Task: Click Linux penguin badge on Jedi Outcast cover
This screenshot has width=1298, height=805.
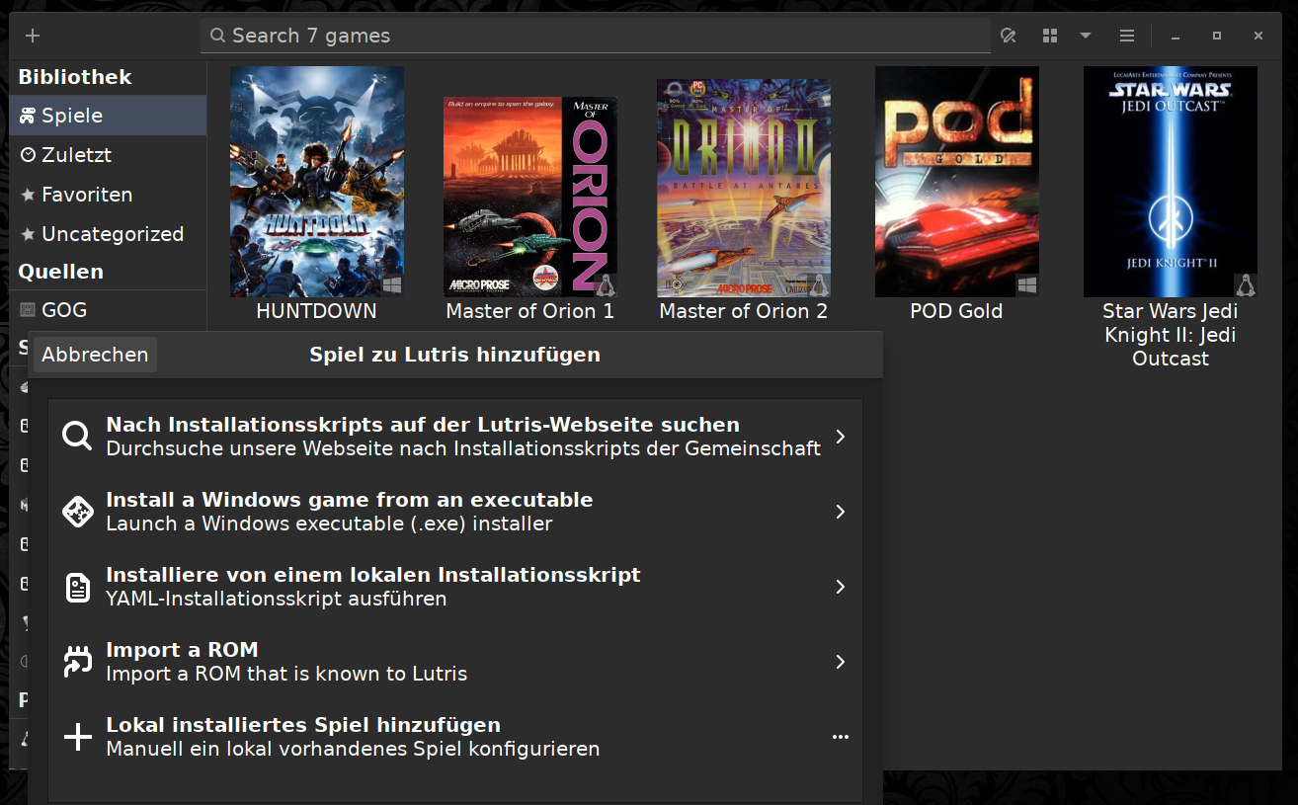Action: click(x=1246, y=285)
